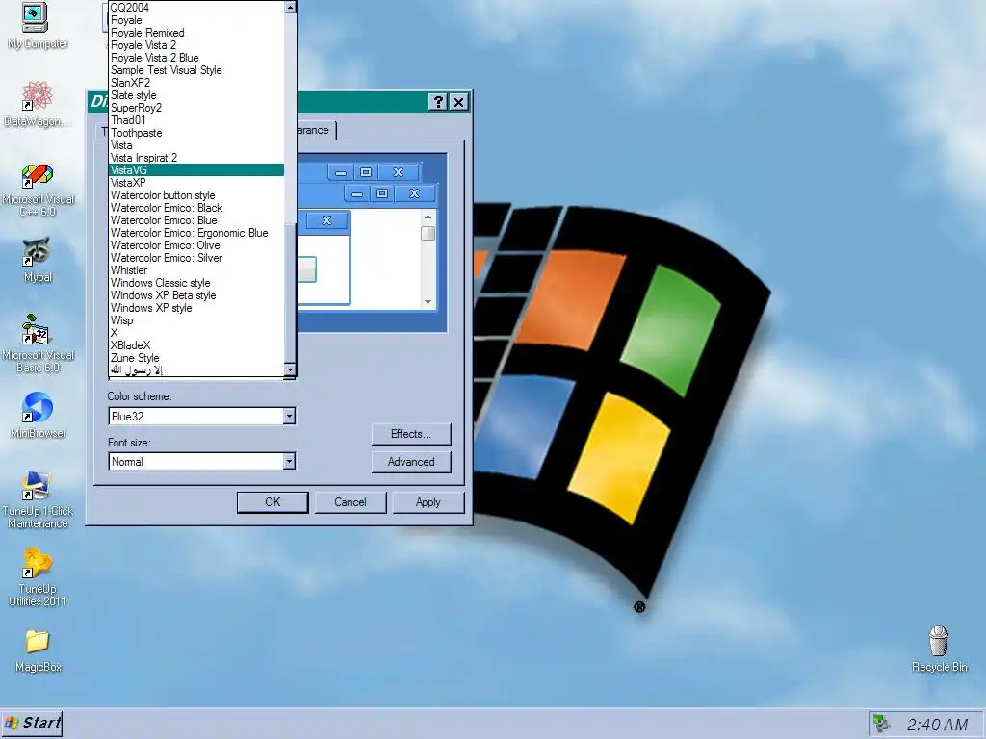This screenshot has height=739, width=986.
Task: Open the Mypal browser icon
Action: point(38,260)
